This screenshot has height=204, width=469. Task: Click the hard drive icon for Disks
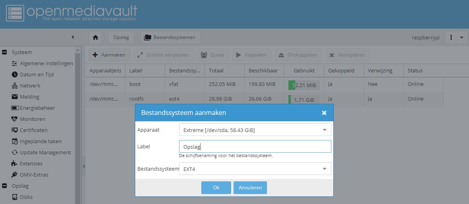[x=14, y=197]
